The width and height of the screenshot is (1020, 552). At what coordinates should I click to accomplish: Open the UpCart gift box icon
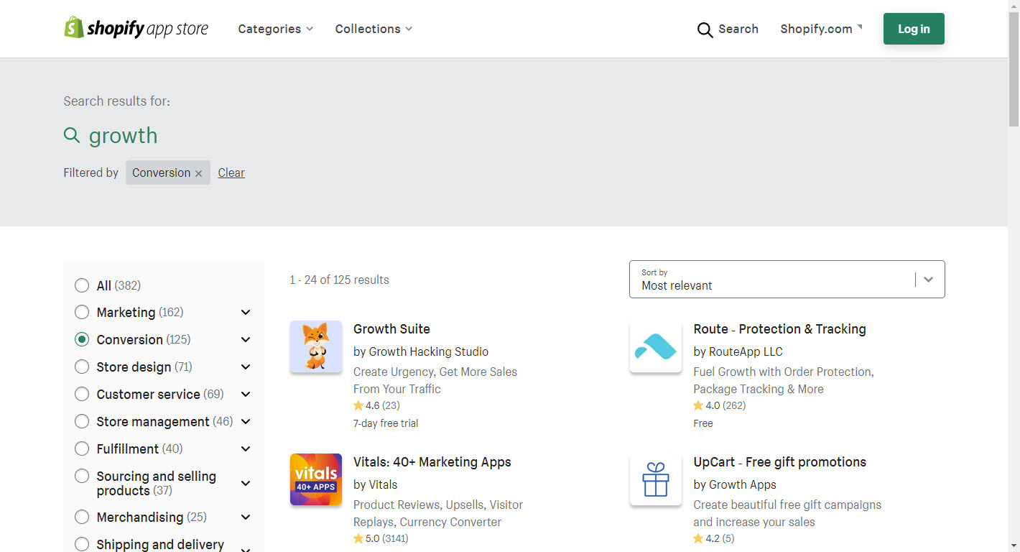pos(656,479)
